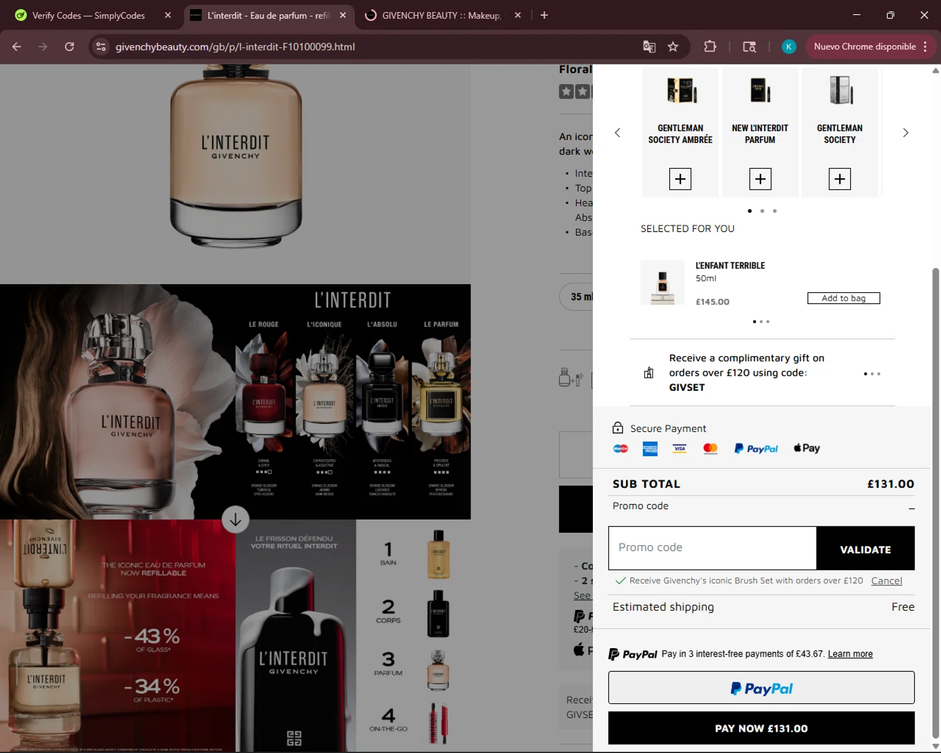Reload the Givenchy Beauty page

[x=70, y=46]
